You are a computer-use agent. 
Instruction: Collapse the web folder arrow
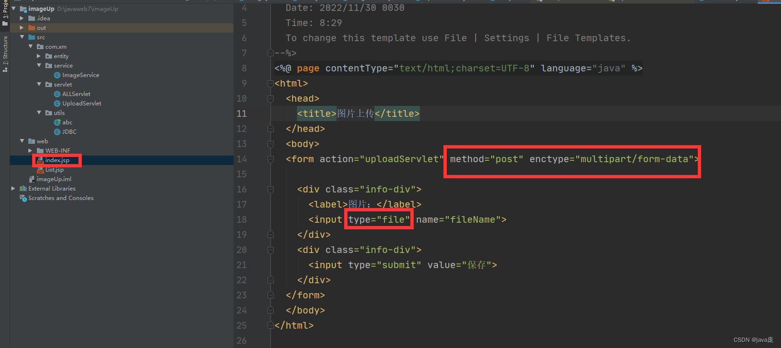click(x=22, y=141)
